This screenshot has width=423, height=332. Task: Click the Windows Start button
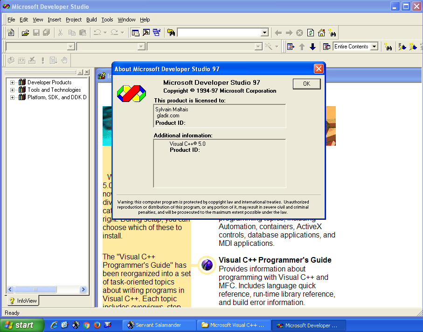click(x=22, y=325)
